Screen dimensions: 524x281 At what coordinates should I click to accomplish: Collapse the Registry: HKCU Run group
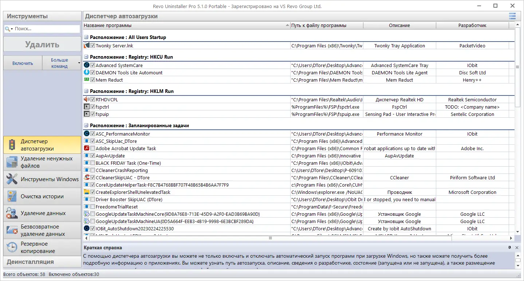(x=86, y=57)
